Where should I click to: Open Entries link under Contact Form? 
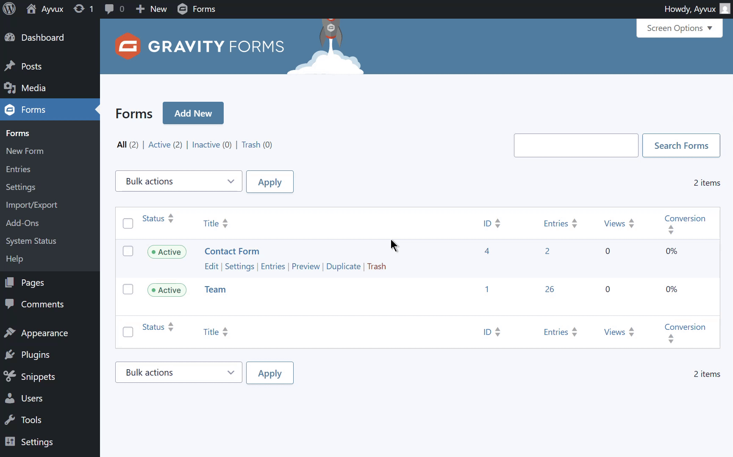(x=273, y=266)
